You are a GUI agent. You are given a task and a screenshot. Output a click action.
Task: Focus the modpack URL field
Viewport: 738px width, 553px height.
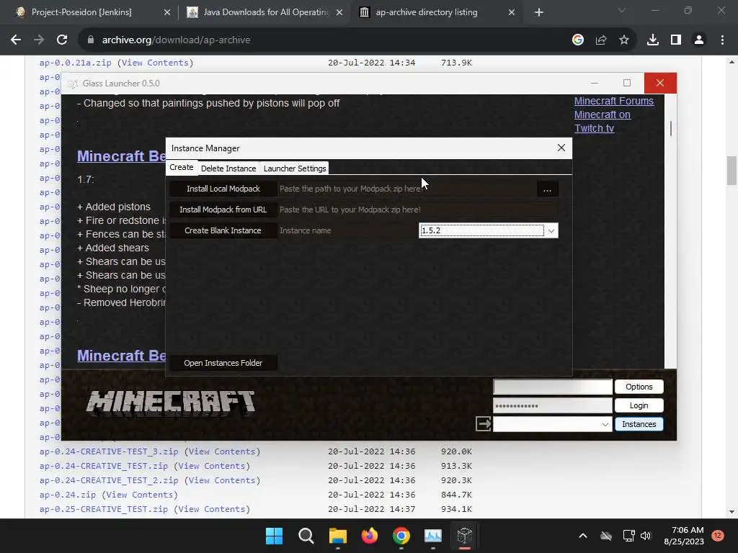click(418, 210)
